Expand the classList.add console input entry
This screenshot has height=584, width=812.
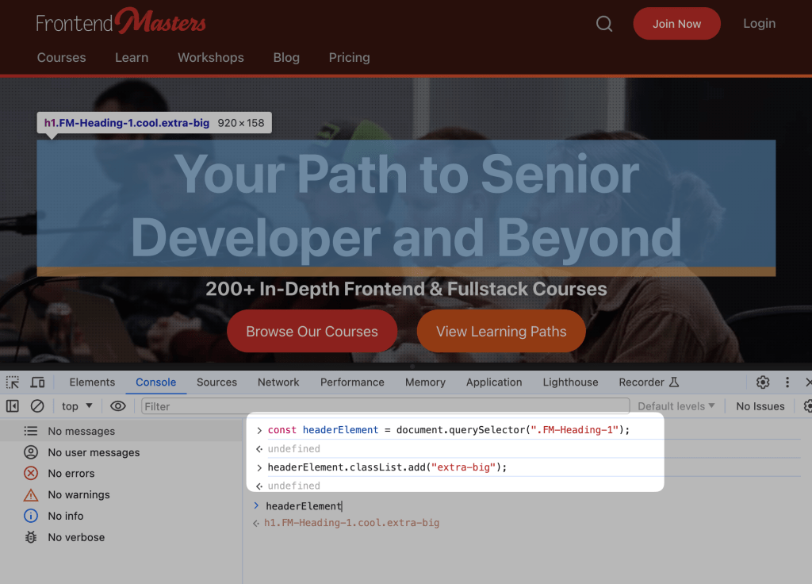tap(259, 467)
